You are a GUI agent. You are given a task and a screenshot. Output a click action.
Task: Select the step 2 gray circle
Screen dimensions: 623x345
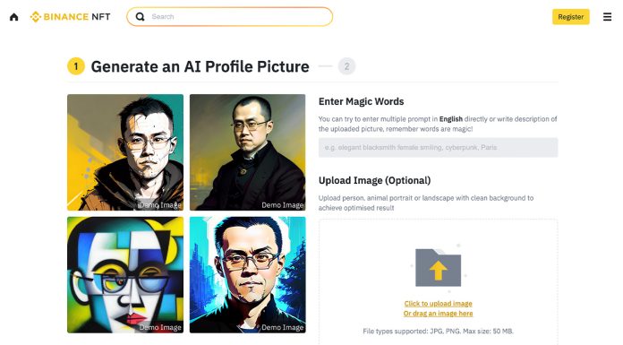[346, 66]
